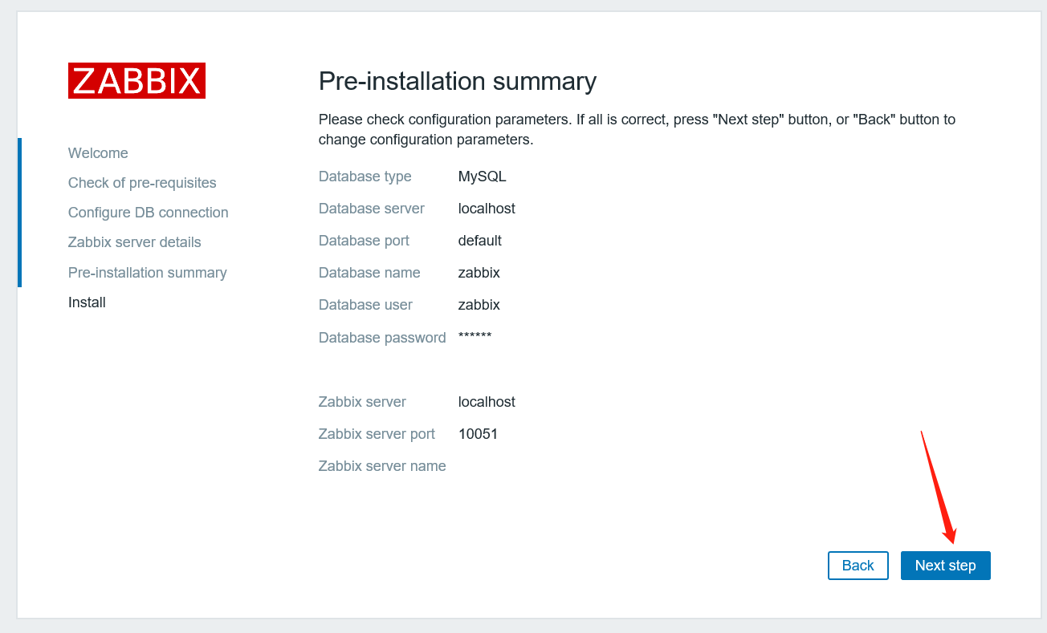The height and width of the screenshot is (633, 1047).
Task: Click the Zabbix server localhost value
Action: click(487, 402)
